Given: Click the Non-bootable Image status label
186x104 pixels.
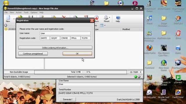Looking at the screenshot, I should coord(19,72).
